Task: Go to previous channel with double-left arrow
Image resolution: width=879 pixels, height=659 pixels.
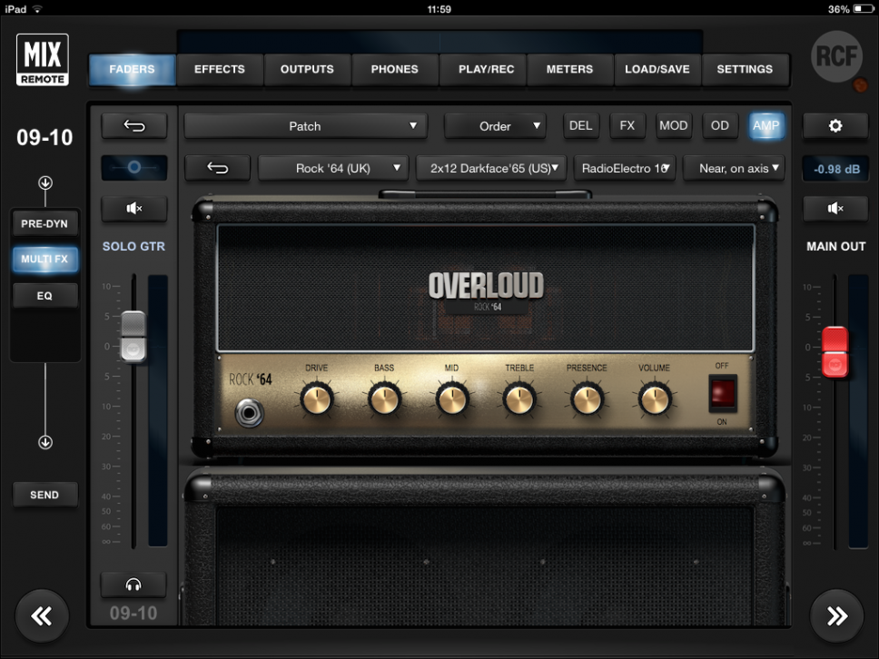Action: point(42,615)
